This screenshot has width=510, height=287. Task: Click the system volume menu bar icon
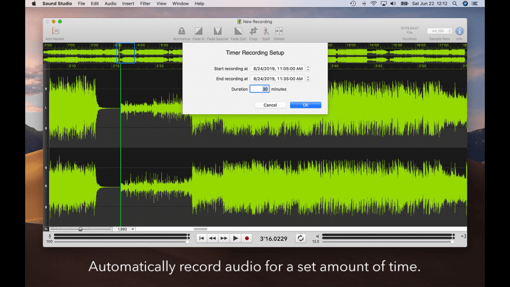click(393, 4)
